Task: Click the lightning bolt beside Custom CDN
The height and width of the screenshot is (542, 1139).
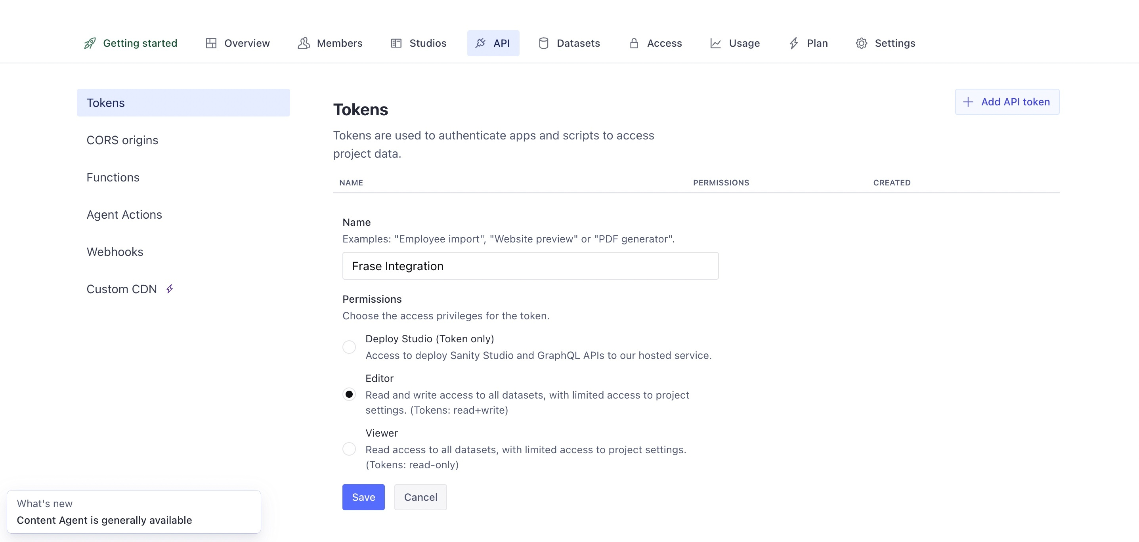Action: [169, 289]
